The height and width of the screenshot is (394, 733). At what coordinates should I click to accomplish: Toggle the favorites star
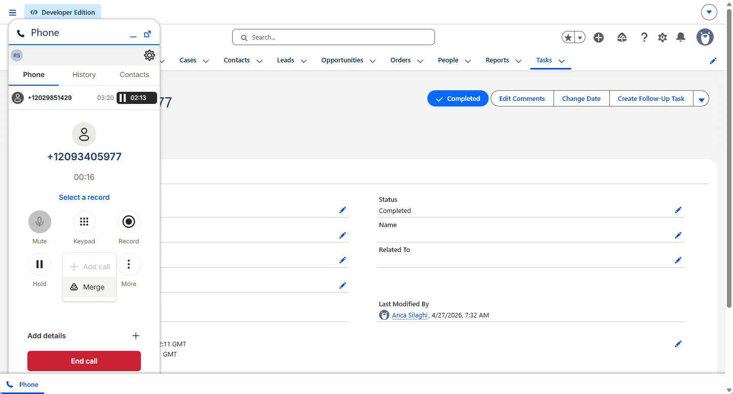568,38
